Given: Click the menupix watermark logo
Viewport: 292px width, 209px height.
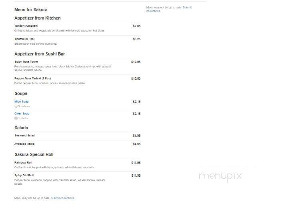Looking at the screenshot, I should (x=220, y=176).
